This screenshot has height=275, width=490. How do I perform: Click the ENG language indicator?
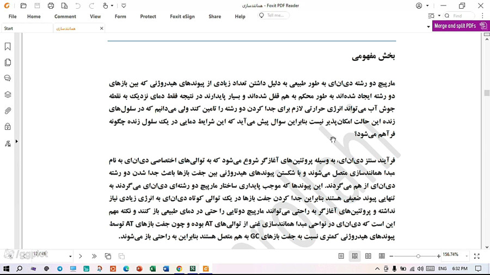[442, 268]
